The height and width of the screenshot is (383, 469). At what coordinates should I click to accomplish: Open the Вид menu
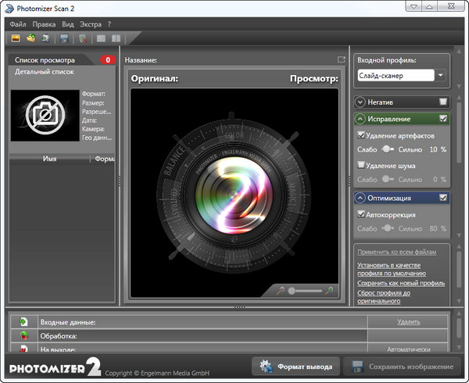coord(68,24)
